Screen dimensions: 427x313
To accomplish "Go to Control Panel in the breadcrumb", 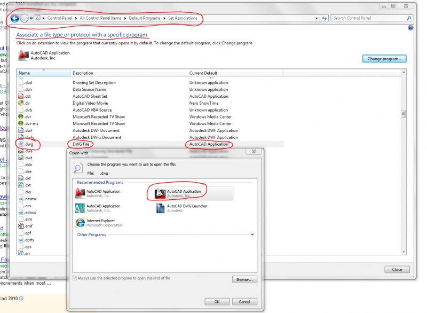I will click(x=60, y=18).
